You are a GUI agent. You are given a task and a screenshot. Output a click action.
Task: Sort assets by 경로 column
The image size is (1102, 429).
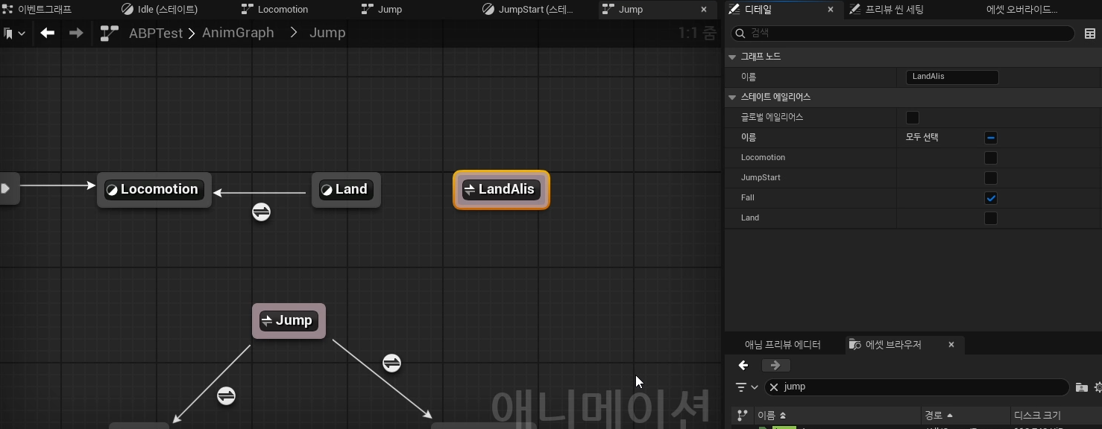coord(939,416)
